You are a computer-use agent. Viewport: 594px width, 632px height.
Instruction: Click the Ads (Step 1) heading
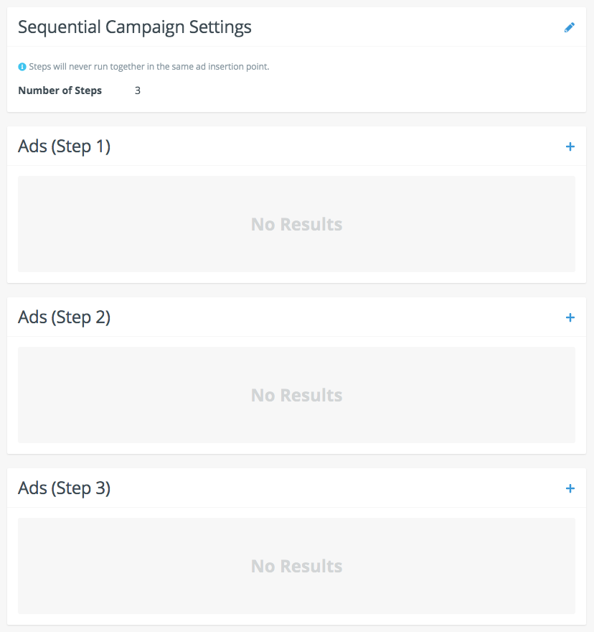click(64, 147)
